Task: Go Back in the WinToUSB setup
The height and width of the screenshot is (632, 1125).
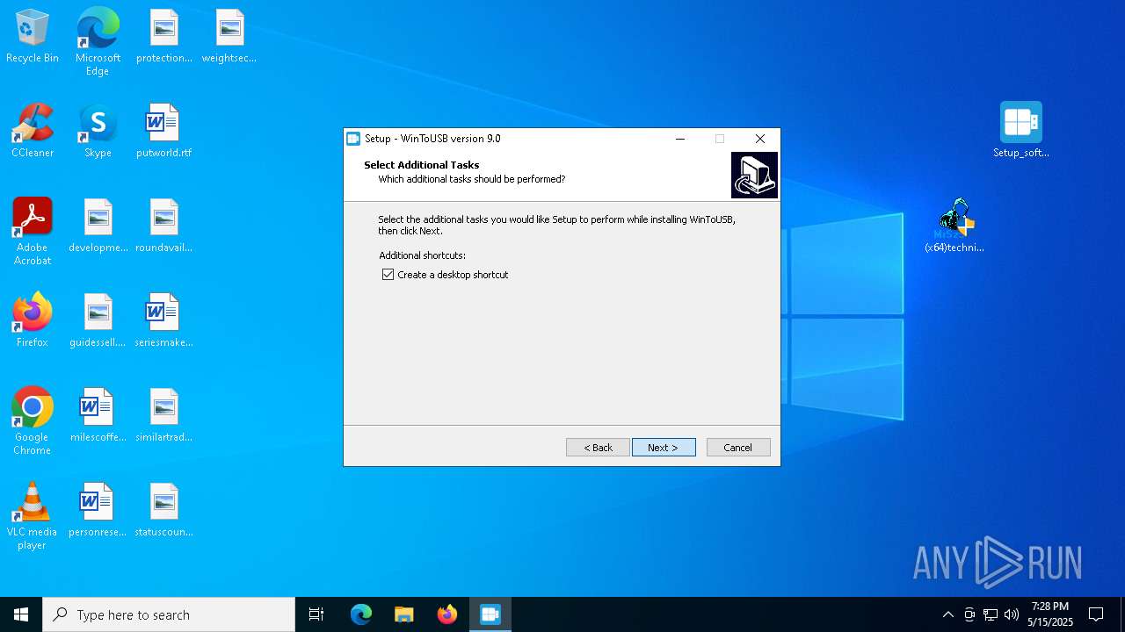Action: coord(598,448)
